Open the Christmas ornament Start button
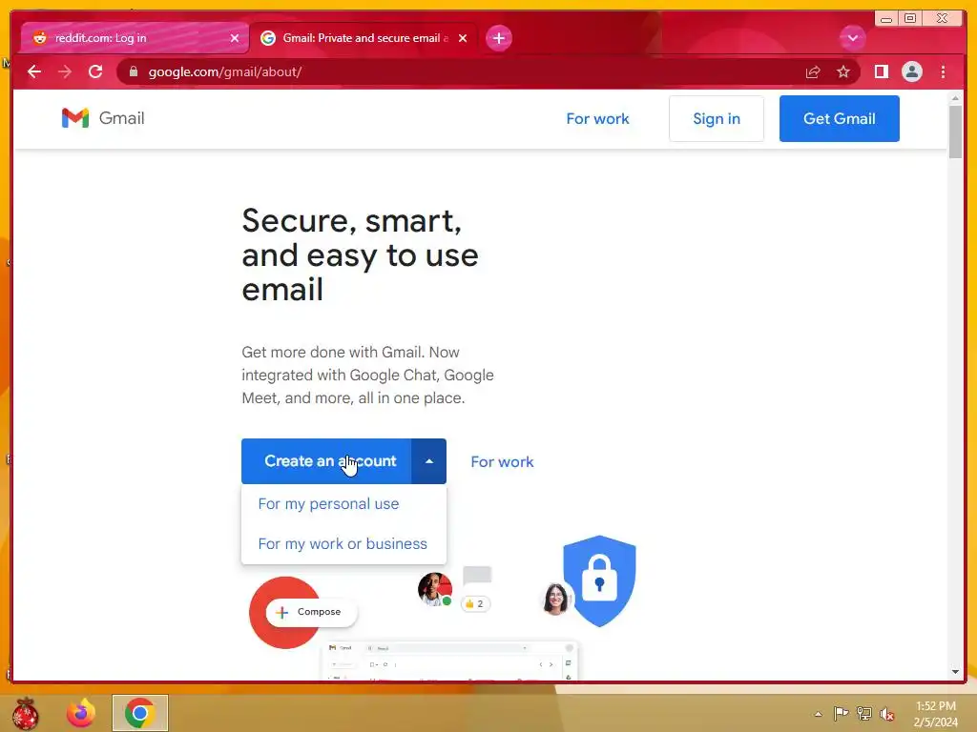977x732 pixels. click(25, 713)
